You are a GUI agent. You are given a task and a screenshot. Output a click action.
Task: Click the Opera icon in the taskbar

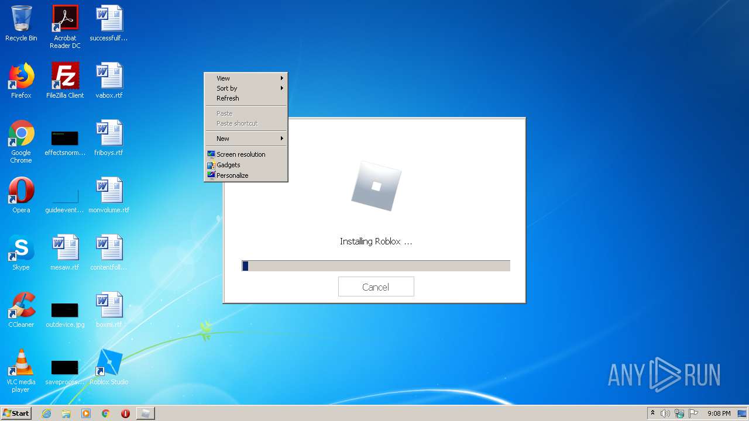click(x=125, y=413)
